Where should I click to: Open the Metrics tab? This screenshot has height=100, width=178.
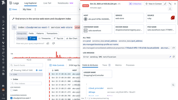[x=118, y=65]
